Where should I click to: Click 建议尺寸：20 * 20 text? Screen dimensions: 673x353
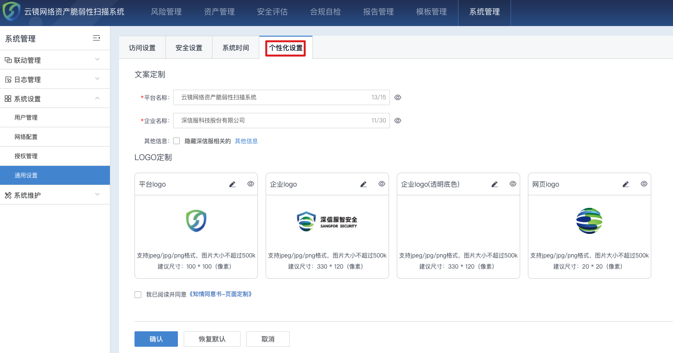[590, 267]
